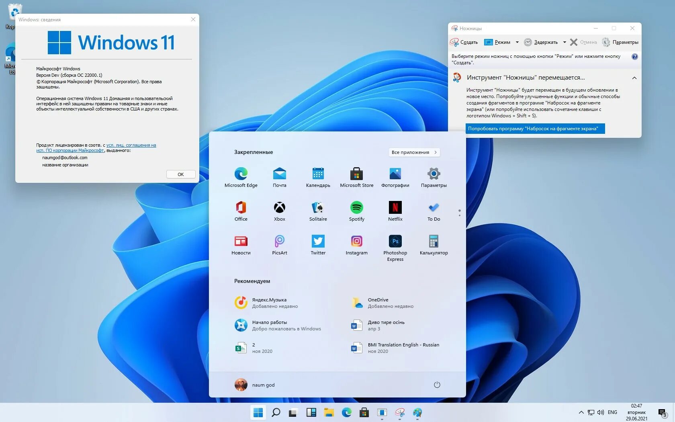Click the Start button on the taskbar
Screen dimensions: 675x422
point(258,412)
